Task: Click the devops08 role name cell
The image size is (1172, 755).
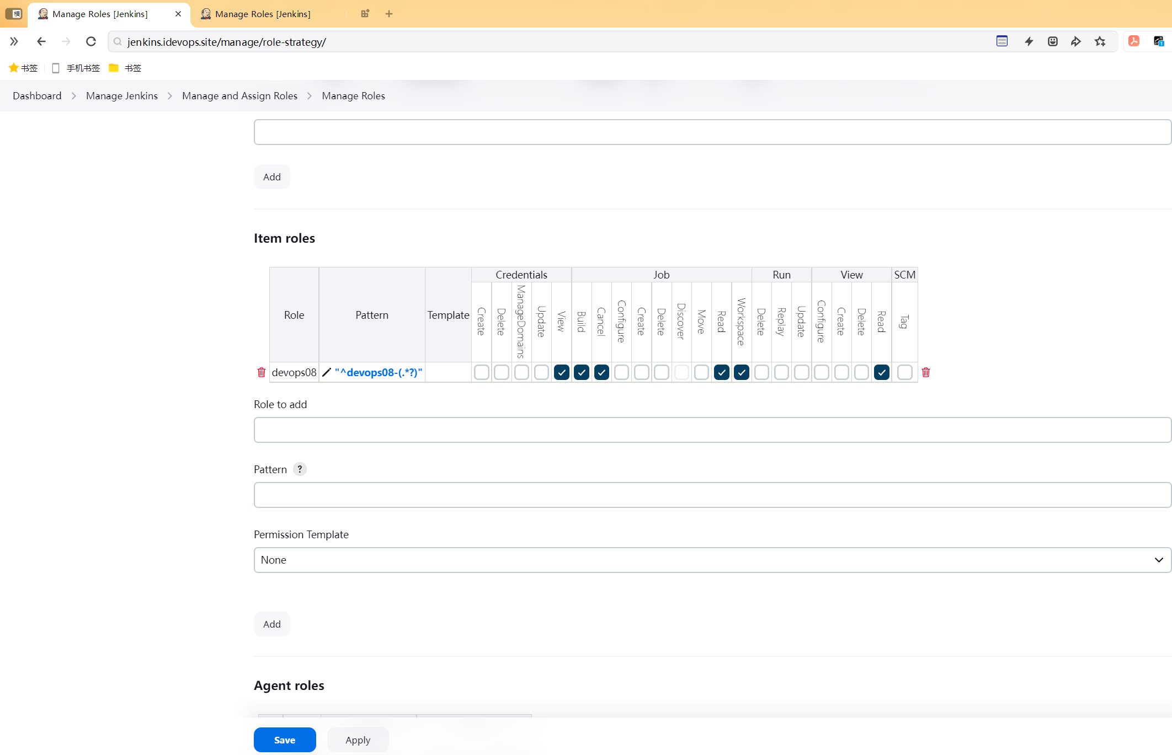Action: tap(294, 372)
